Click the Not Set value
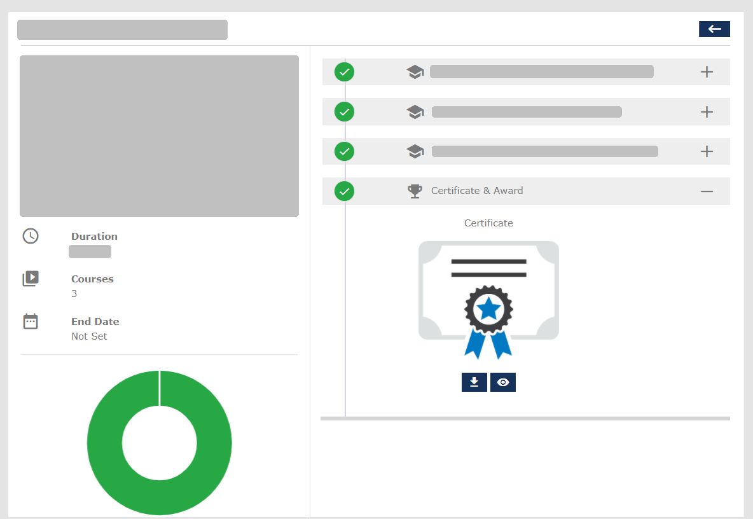This screenshot has height=519, width=753. tap(89, 336)
